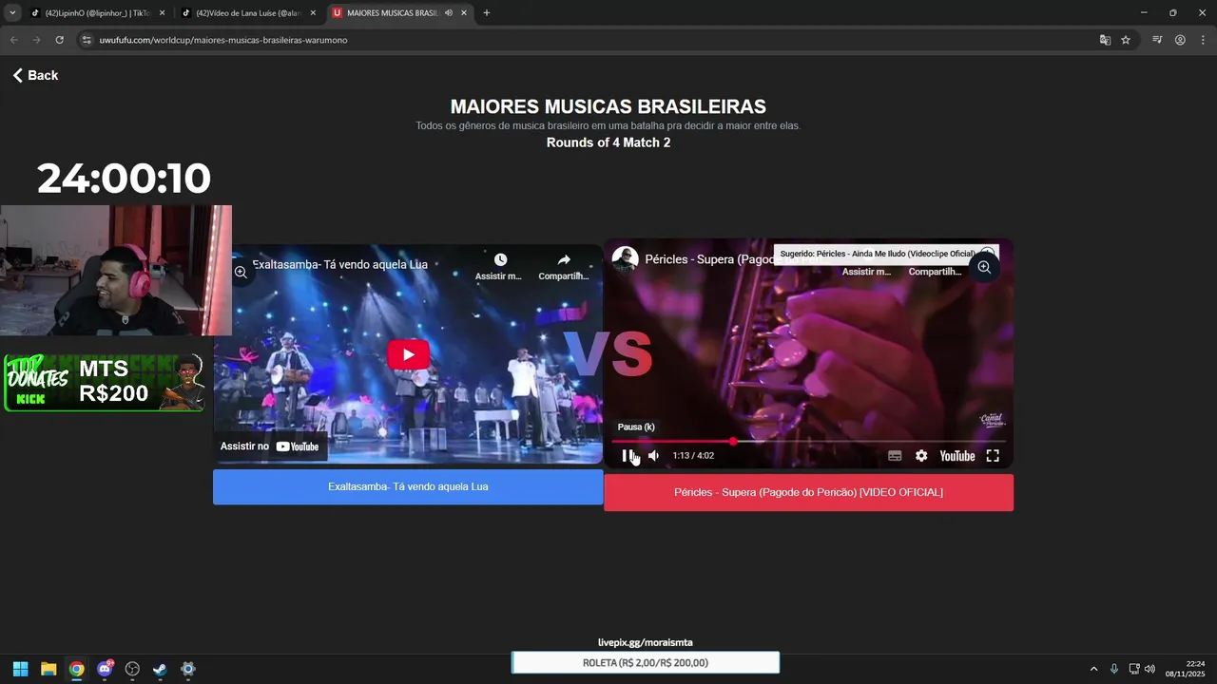
Task: Mute the Péricles video volume
Action: 653,456
